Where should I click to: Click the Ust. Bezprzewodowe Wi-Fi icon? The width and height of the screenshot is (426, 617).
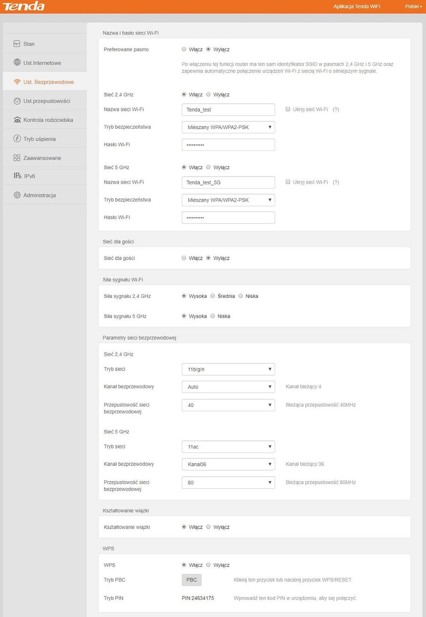coord(17,82)
